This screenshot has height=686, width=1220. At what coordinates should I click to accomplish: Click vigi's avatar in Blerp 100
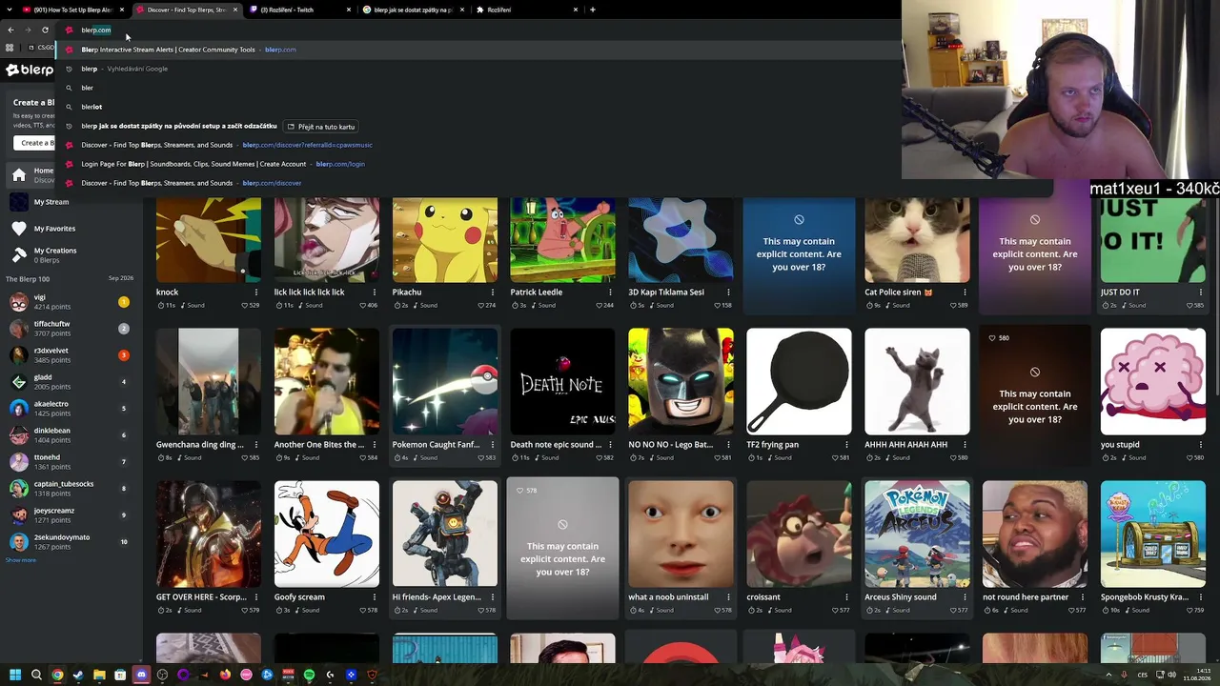click(19, 302)
